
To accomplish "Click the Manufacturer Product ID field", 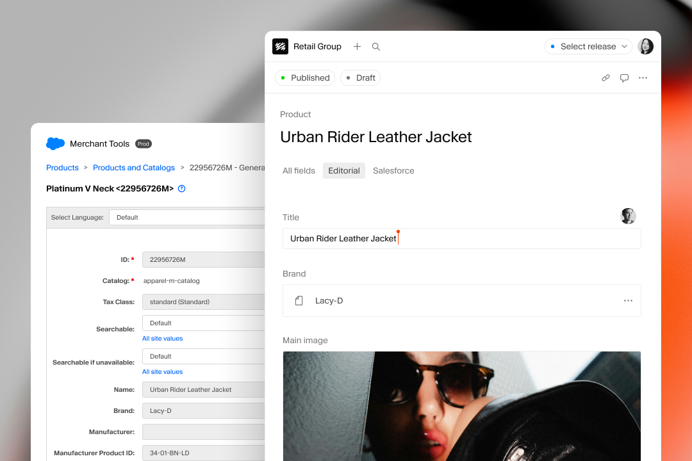I will 204,453.
